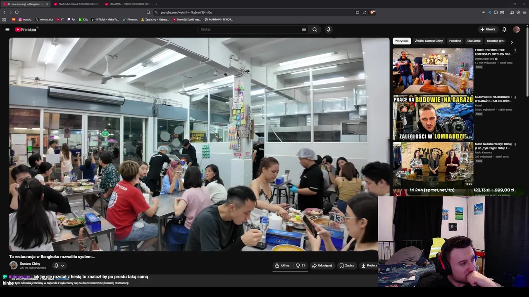Open the blue sound-wave toolbar icon

coord(490,12)
